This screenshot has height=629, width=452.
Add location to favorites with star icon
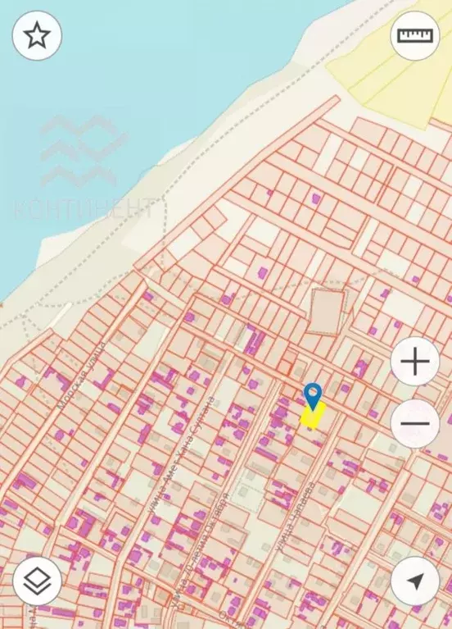tap(37, 36)
